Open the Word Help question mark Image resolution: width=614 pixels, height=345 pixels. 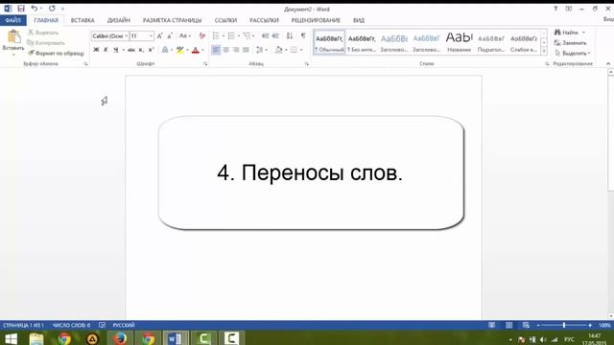[555, 9]
